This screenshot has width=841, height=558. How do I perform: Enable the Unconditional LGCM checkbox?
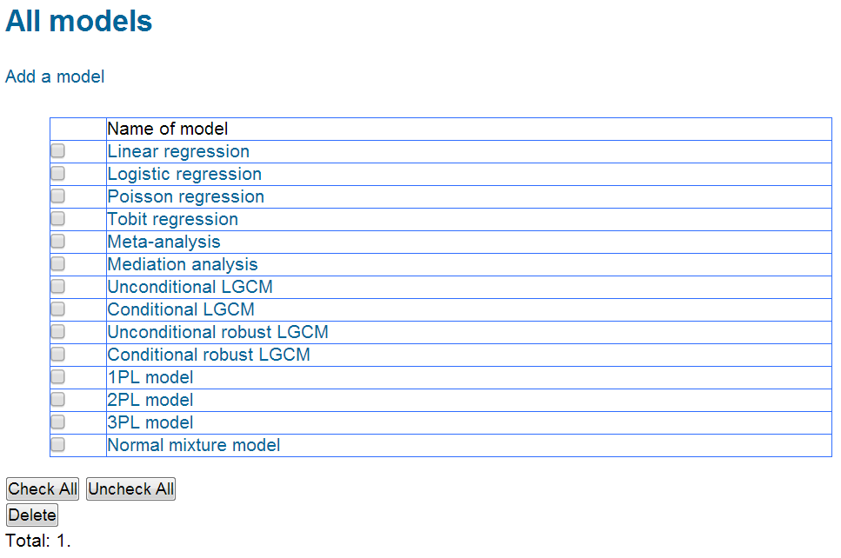coord(57,287)
